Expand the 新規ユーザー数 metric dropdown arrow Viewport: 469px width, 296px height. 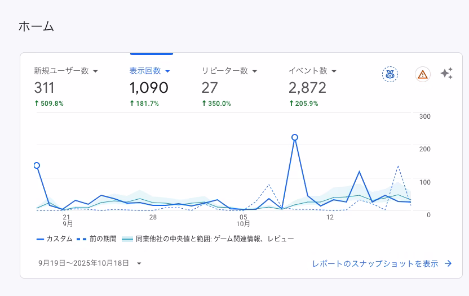click(95, 71)
